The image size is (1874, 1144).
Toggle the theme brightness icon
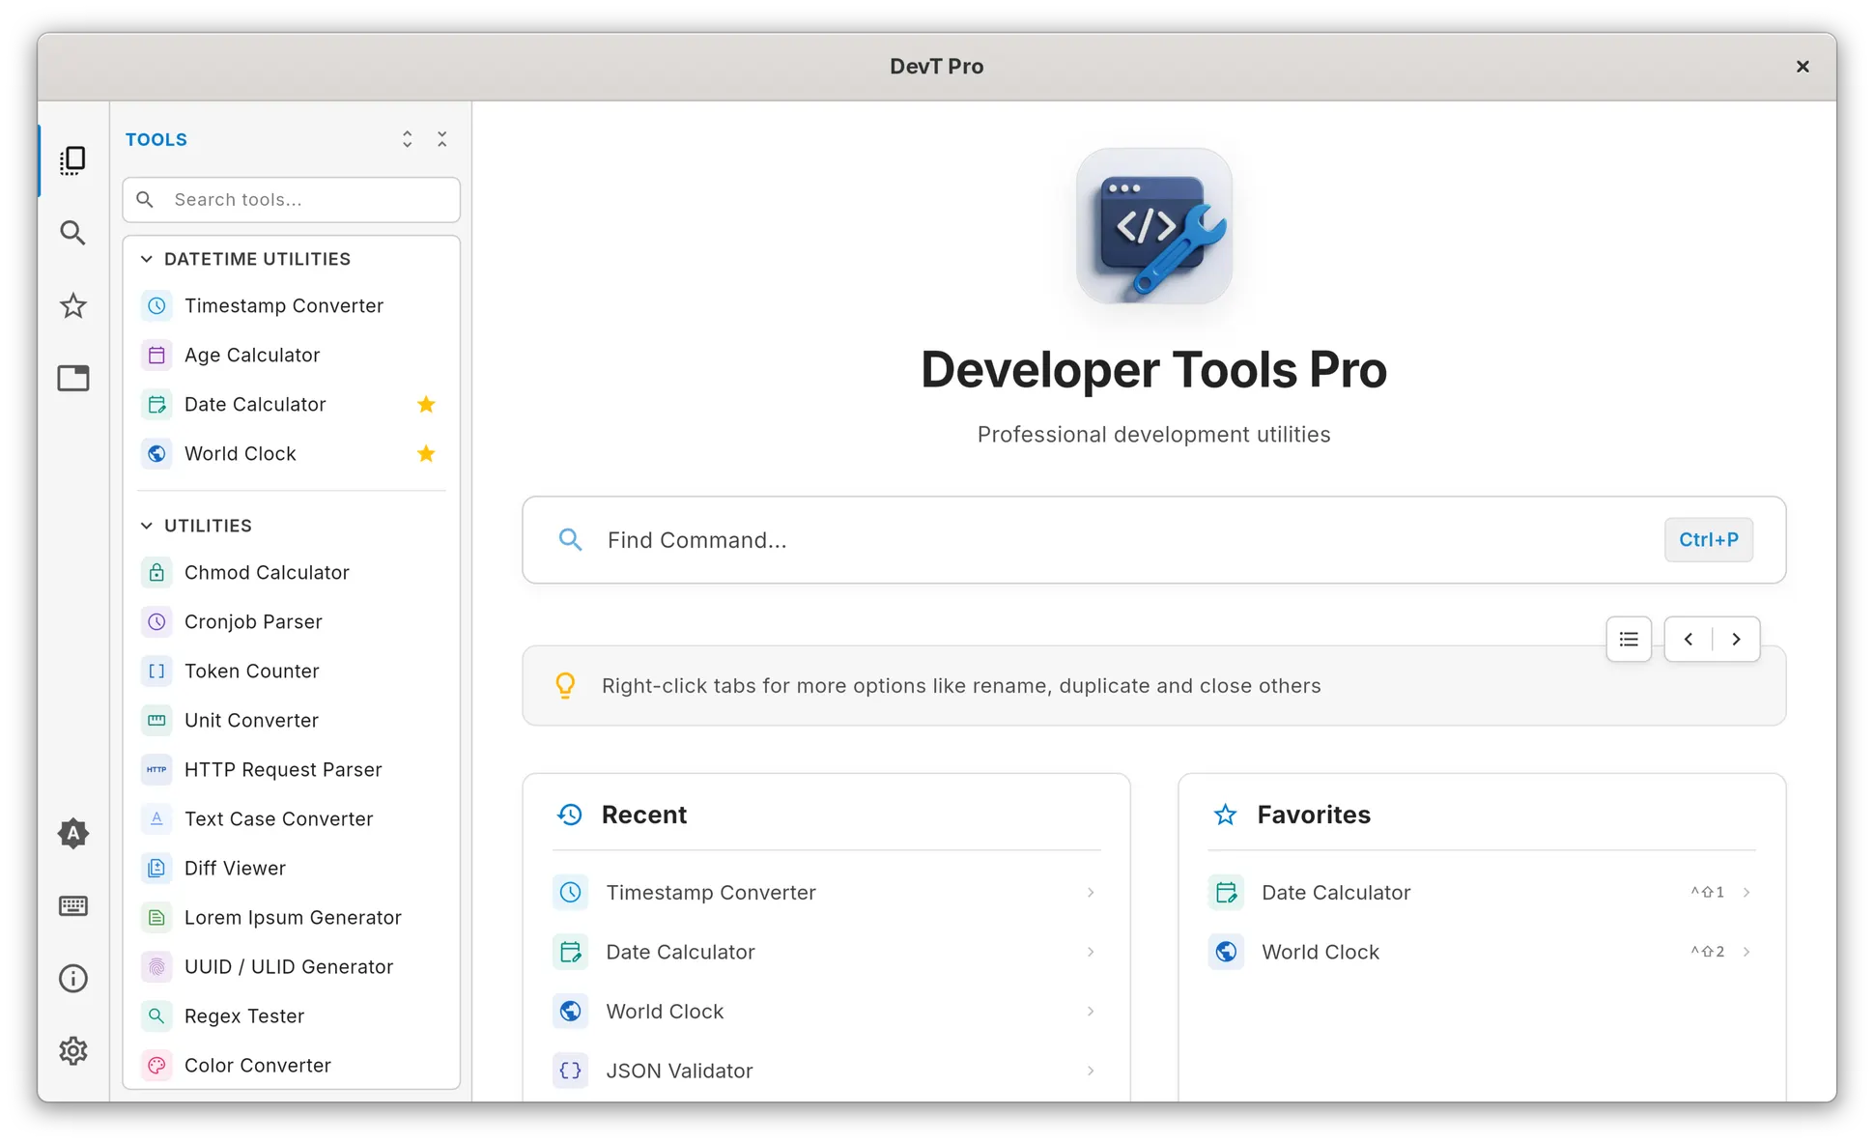pos(73,833)
